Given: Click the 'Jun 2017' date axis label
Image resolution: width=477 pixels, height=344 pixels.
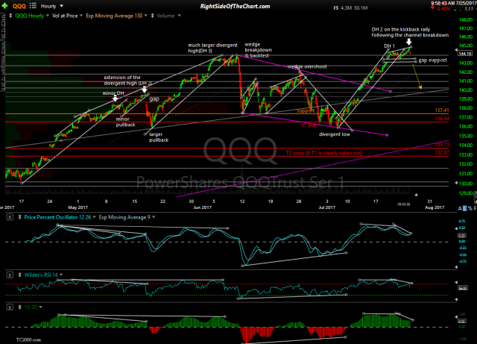Looking at the screenshot, I should (202, 207).
